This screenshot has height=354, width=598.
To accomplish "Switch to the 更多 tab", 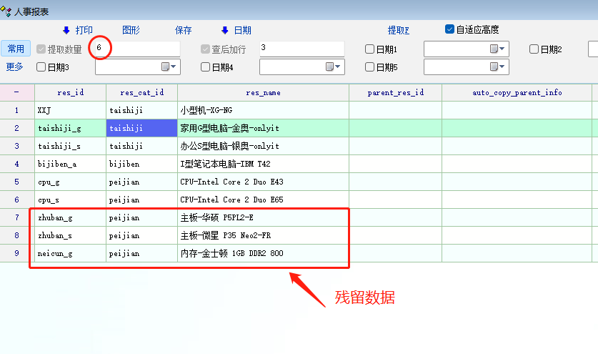I will click(x=15, y=67).
